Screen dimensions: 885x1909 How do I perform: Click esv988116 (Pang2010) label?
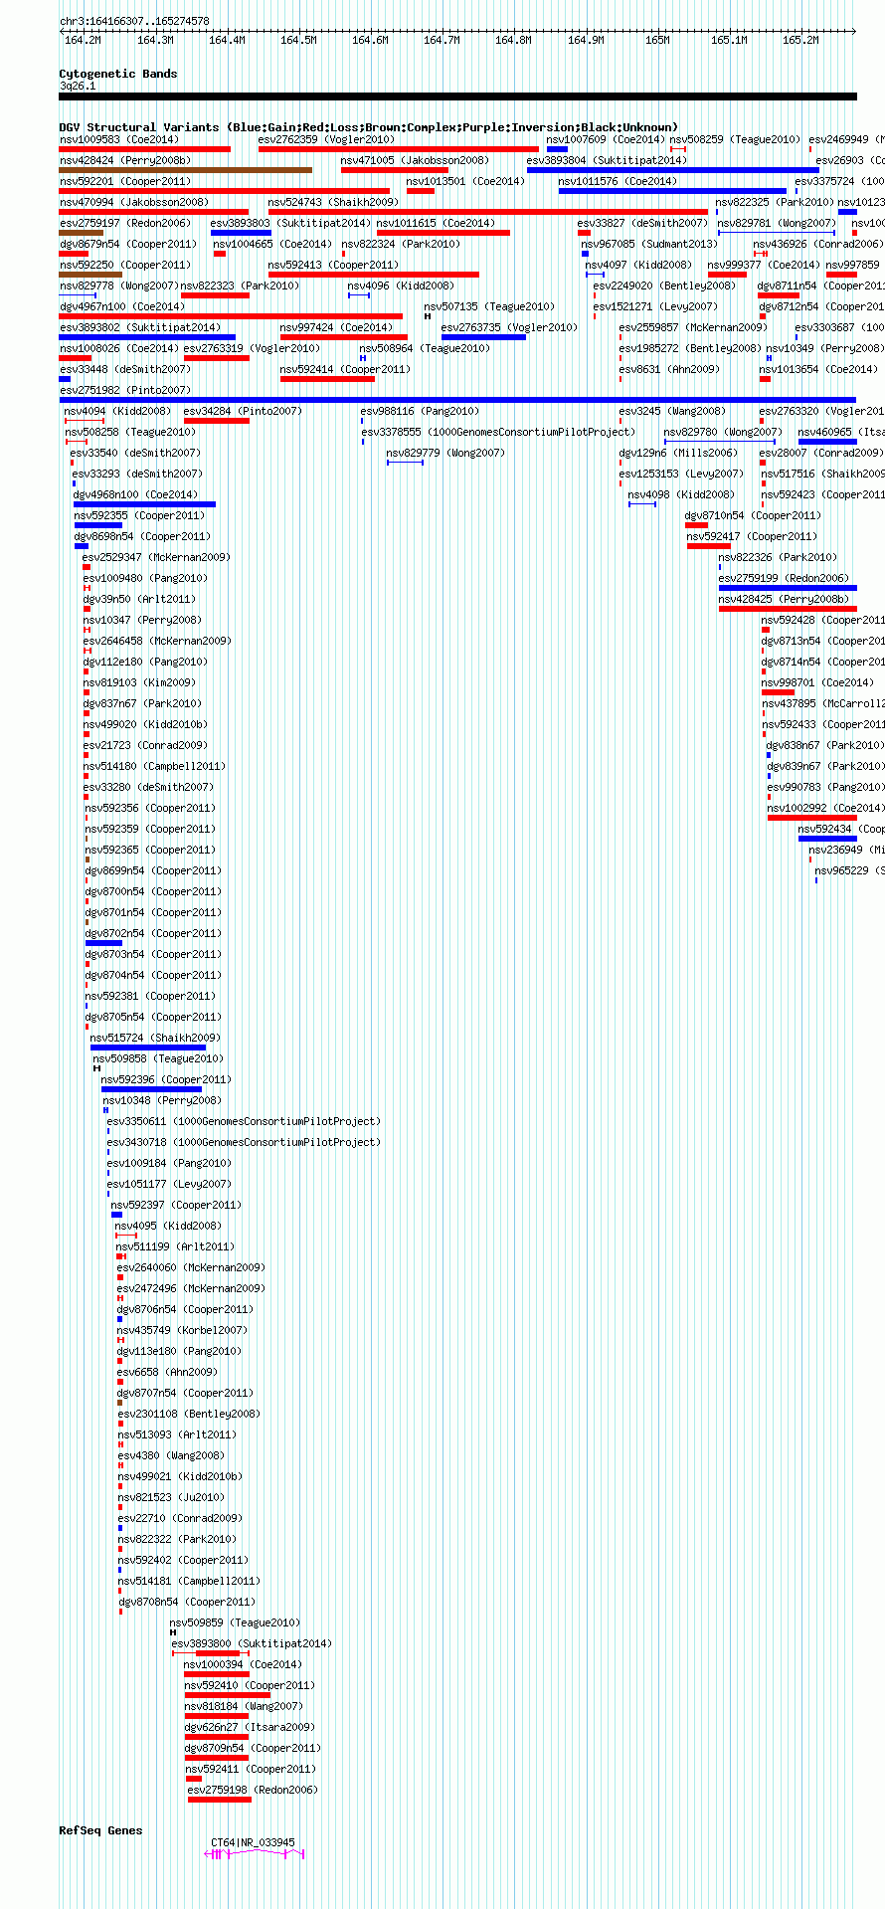420,411
